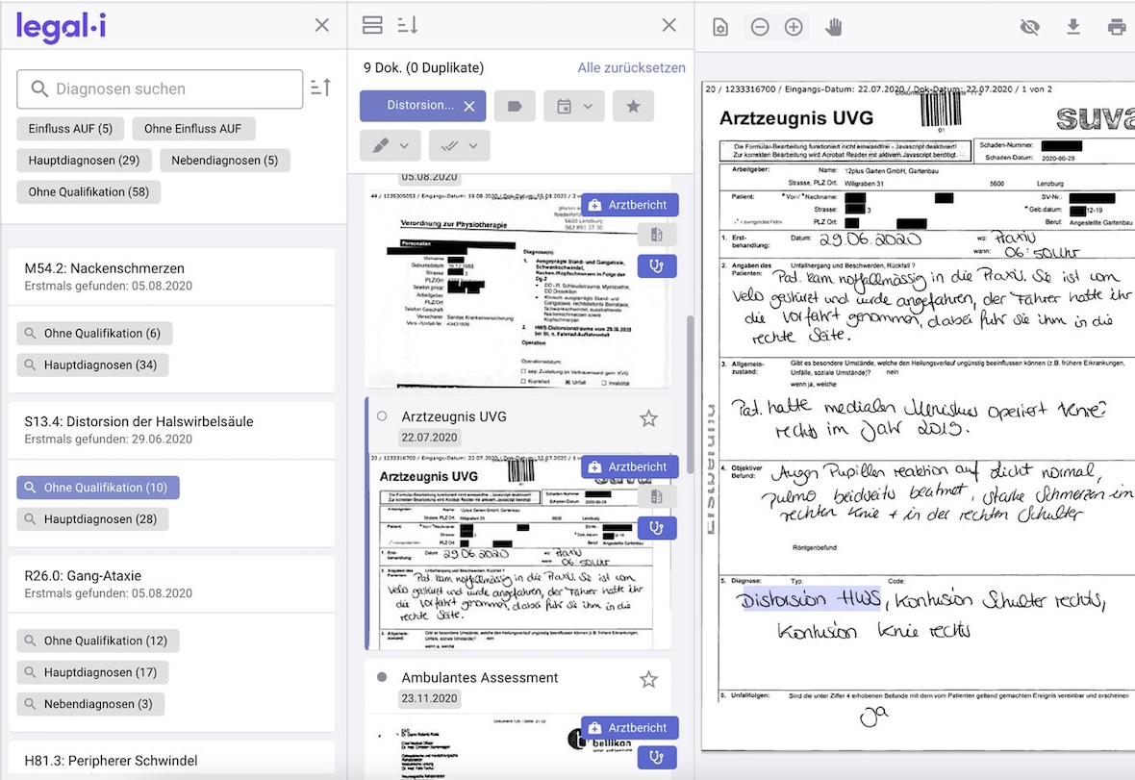
Task: Activate the hand pan tool
Action: [x=834, y=28]
